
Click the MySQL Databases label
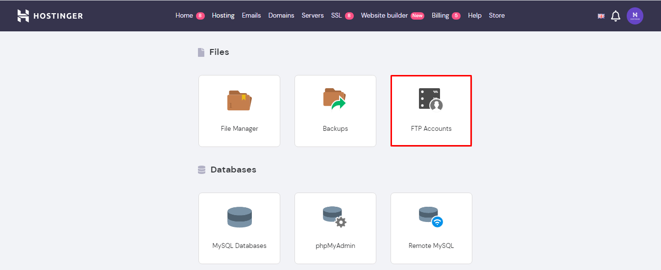point(240,246)
